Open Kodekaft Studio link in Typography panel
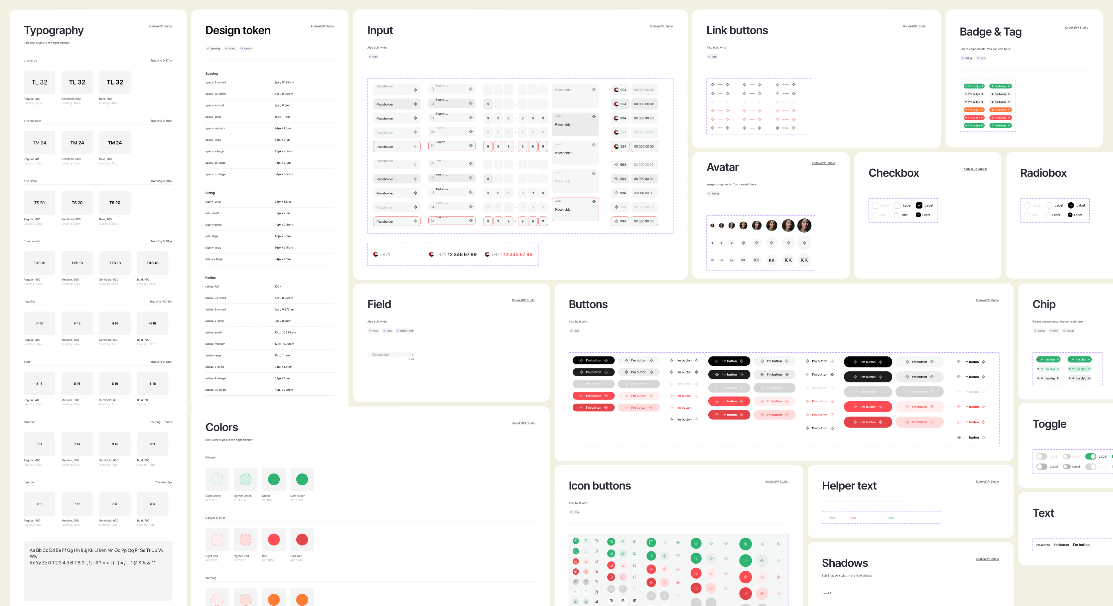The height and width of the screenshot is (606, 1113). 160,26
